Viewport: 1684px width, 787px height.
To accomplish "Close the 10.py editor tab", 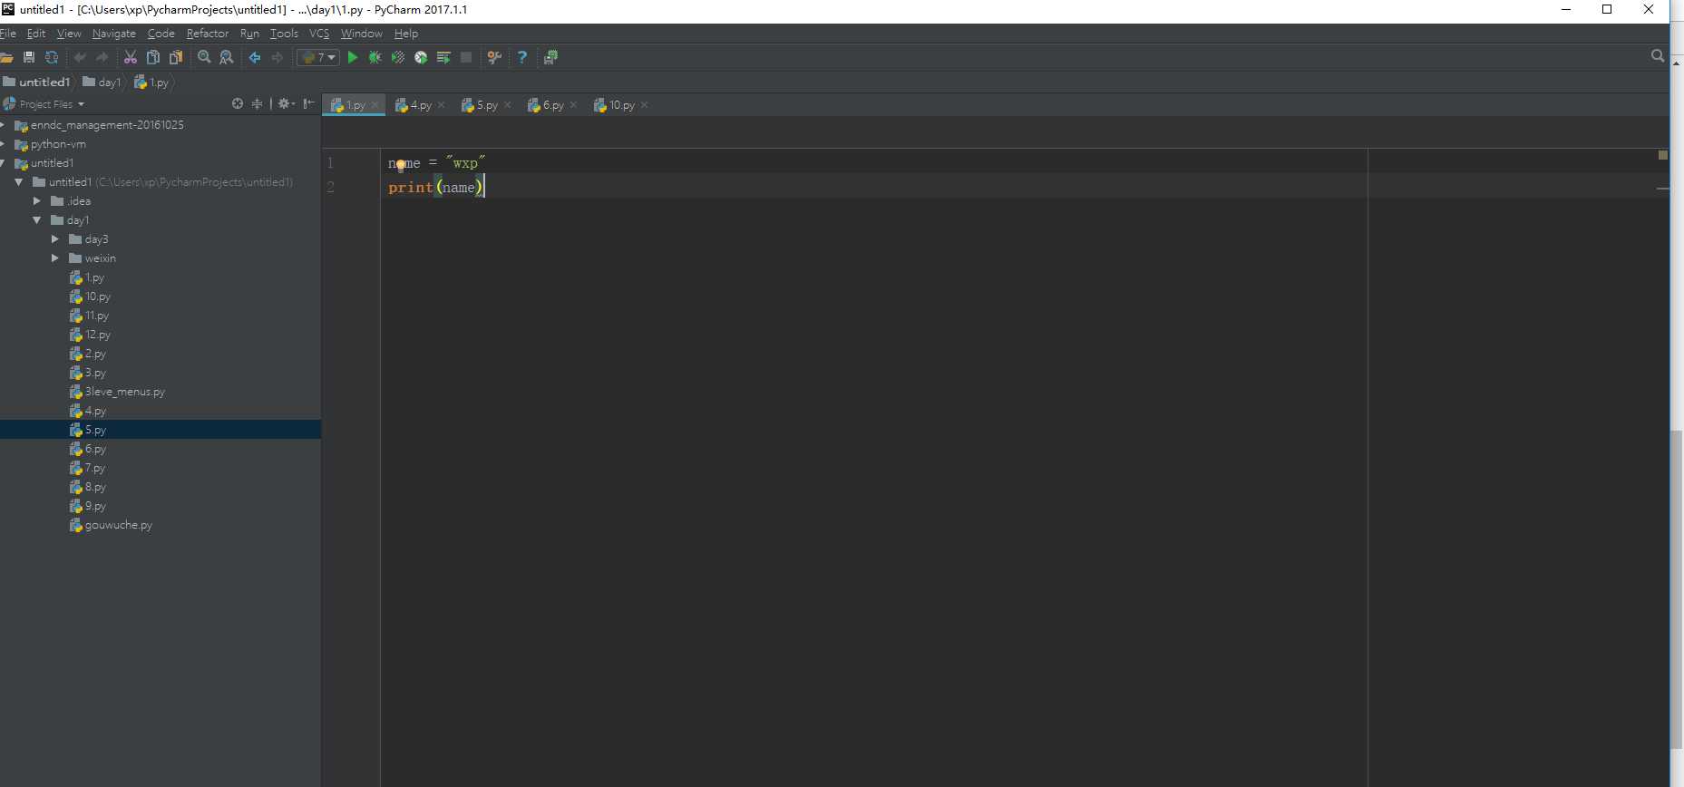I will (645, 105).
